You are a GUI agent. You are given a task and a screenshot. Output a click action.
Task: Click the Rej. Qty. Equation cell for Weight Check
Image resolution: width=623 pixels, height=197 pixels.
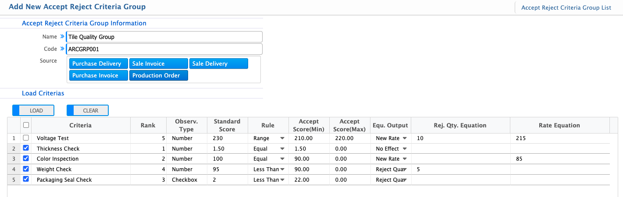click(x=460, y=169)
